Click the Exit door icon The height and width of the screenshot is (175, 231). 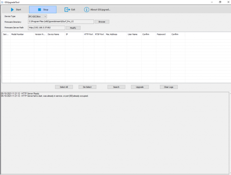click(67, 9)
